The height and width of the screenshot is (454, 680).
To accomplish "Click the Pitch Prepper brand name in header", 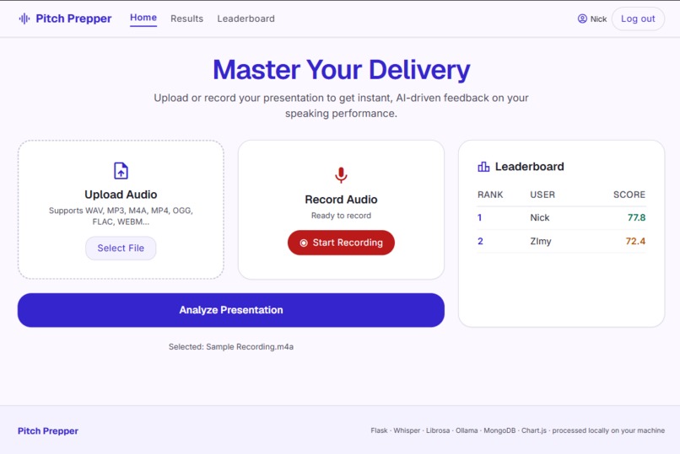I will coord(73,19).
